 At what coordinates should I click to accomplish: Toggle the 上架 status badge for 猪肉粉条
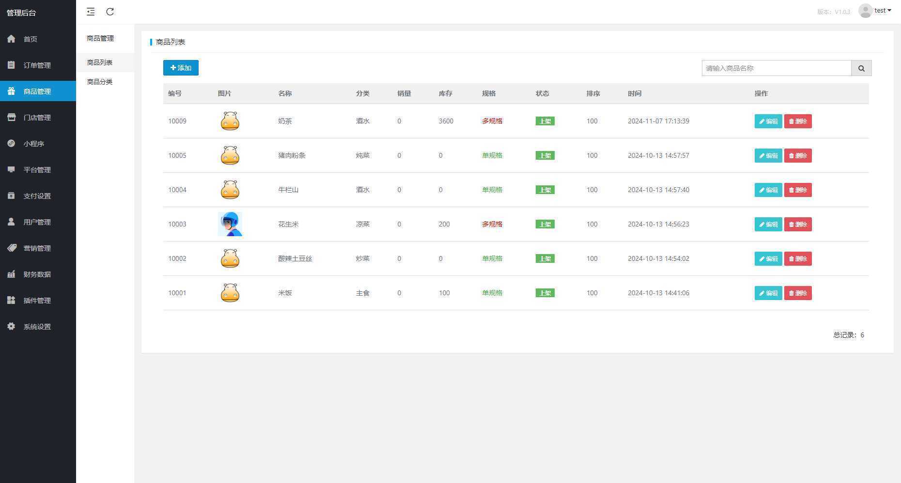pyautogui.click(x=545, y=155)
